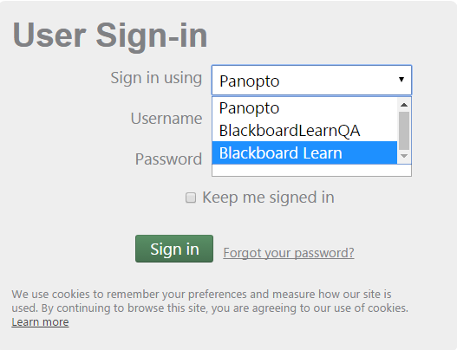Focus the Password input field below the list
Viewport: 457px width, 350px height.
point(311,170)
